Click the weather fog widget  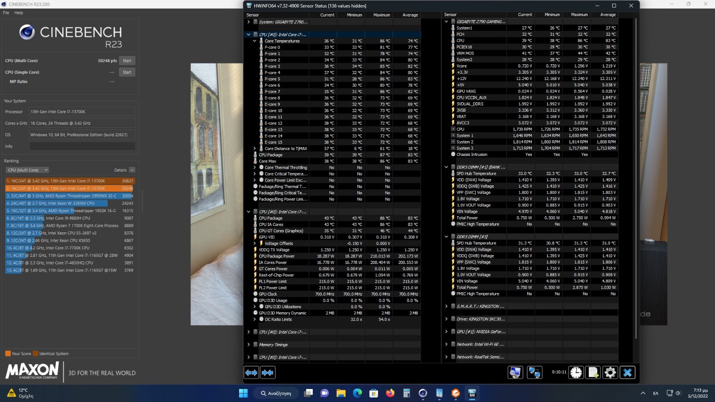pyautogui.click(x=20, y=393)
